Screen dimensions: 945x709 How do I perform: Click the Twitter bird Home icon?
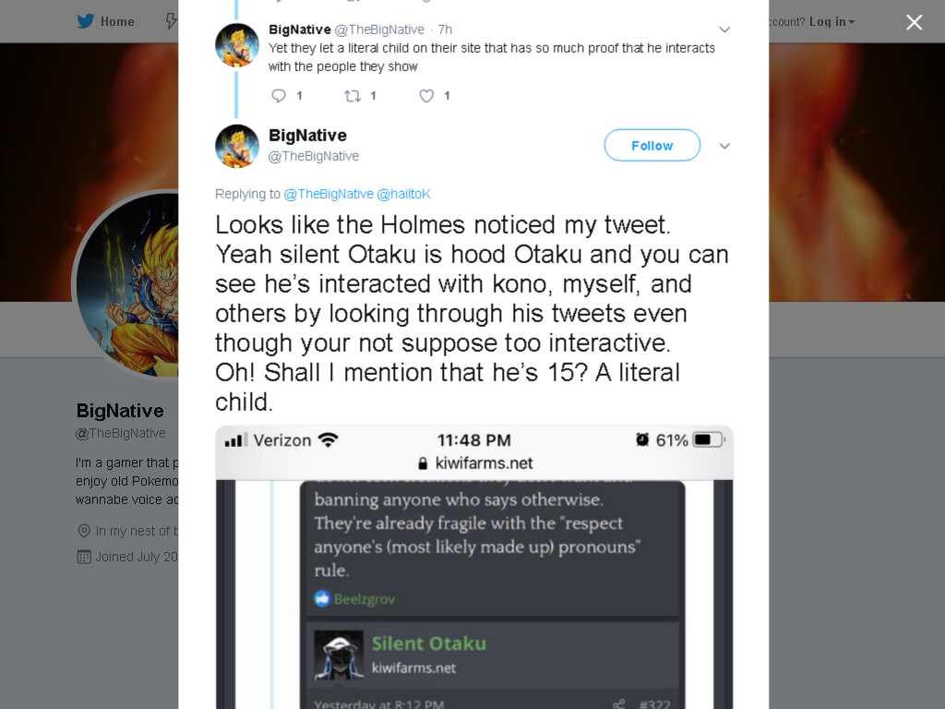[x=86, y=22]
